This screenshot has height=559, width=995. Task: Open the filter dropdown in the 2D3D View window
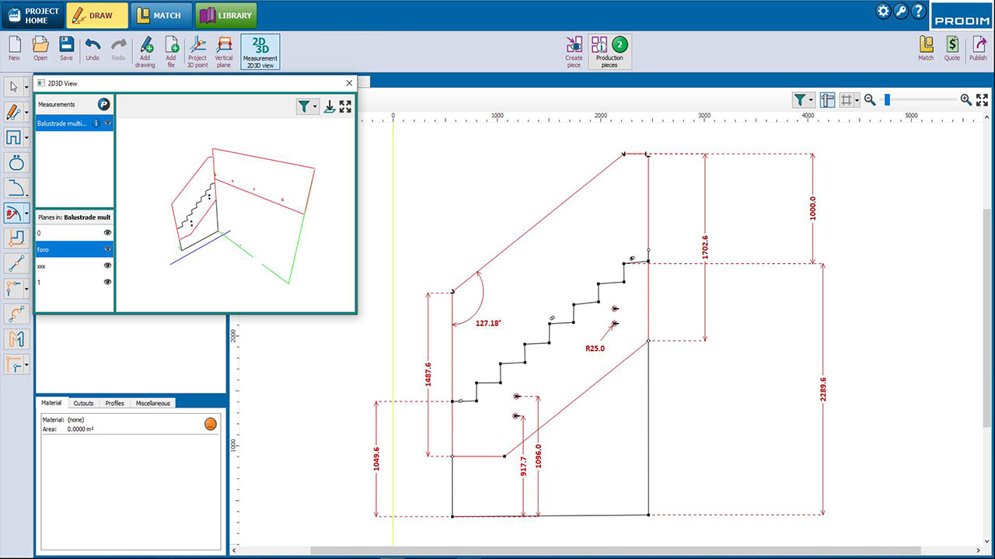pyautogui.click(x=309, y=106)
